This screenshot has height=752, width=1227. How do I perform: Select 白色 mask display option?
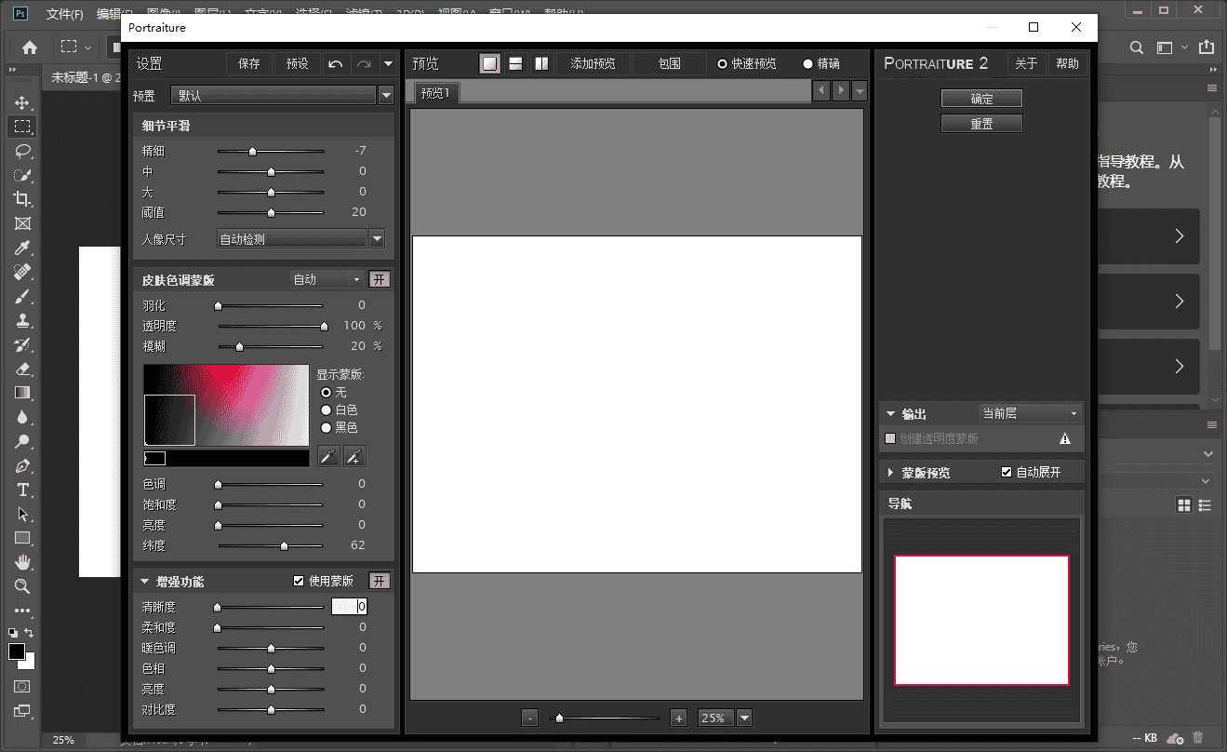326,410
